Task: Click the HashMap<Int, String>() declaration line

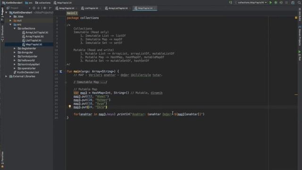Action: click(118, 93)
